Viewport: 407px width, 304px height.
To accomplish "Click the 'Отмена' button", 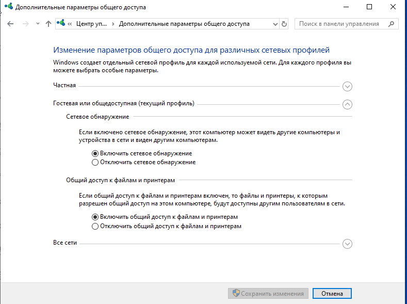I will 332,293.
